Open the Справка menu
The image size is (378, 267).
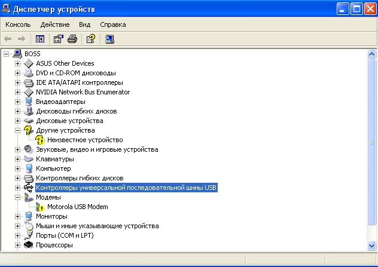click(x=113, y=24)
